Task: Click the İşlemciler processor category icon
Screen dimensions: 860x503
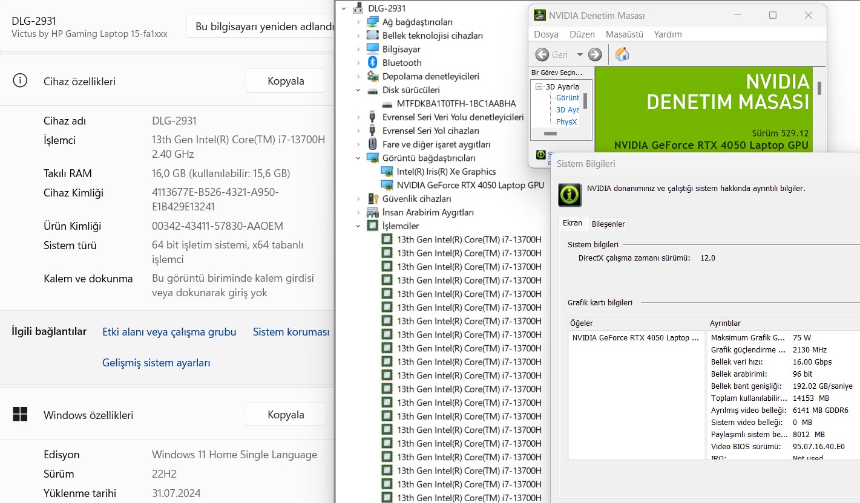Action: pos(373,226)
